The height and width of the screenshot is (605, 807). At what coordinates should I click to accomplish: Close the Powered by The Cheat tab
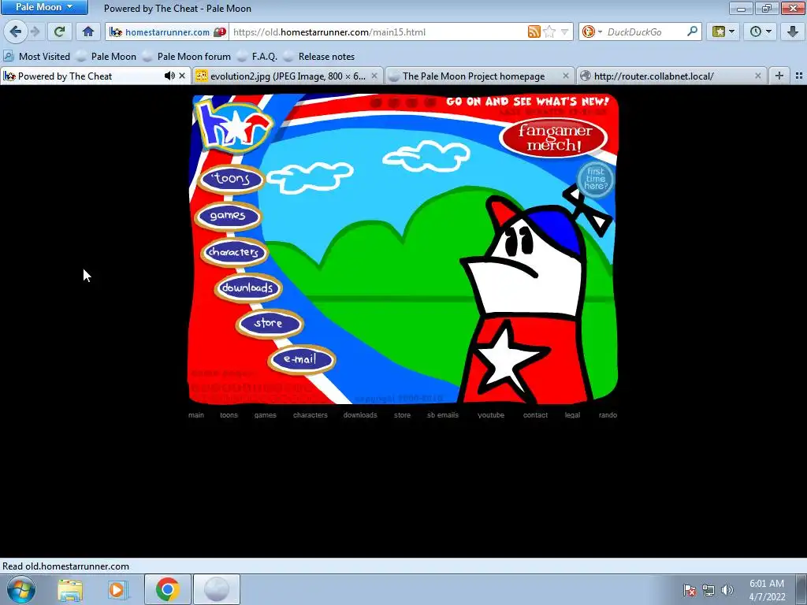pyautogui.click(x=182, y=76)
